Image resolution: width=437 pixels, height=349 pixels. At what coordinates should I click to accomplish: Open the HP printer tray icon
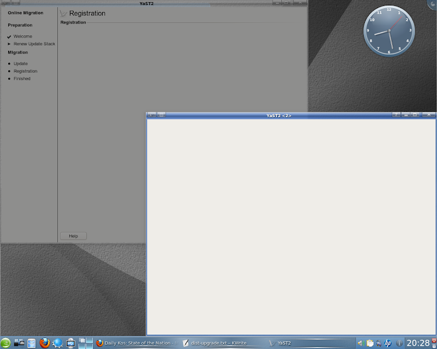(388, 343)
